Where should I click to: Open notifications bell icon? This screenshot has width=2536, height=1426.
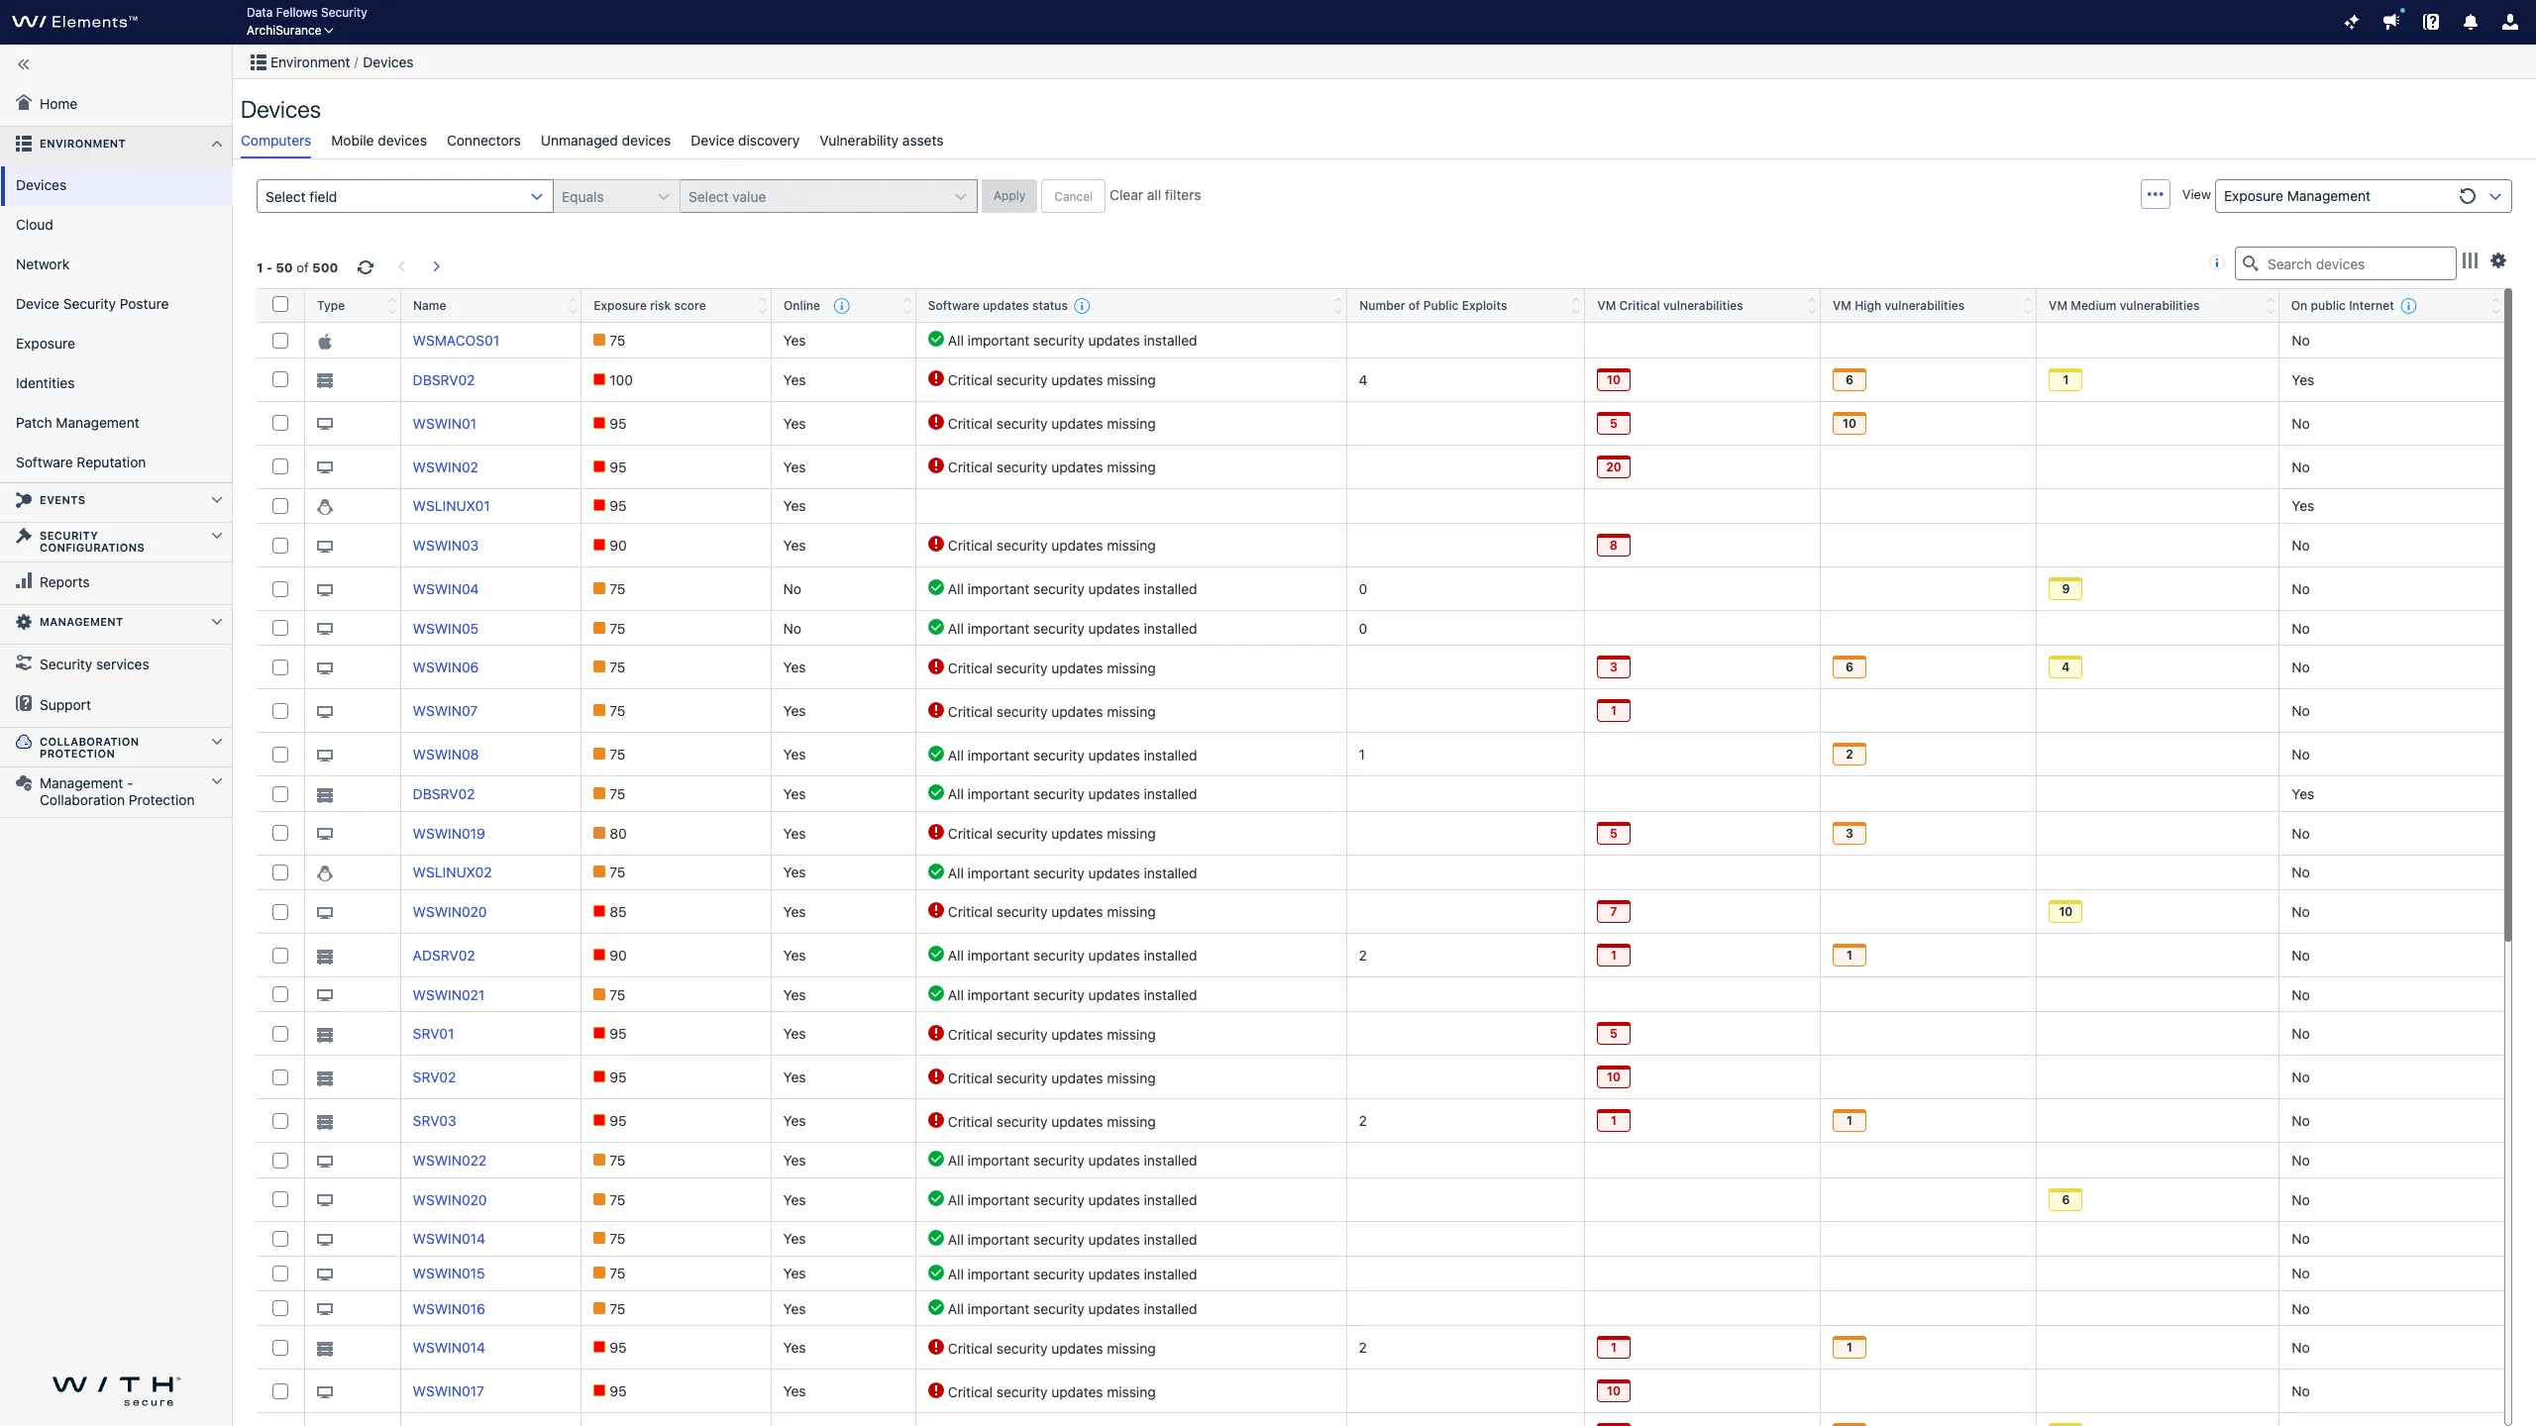click(2470, 22)
